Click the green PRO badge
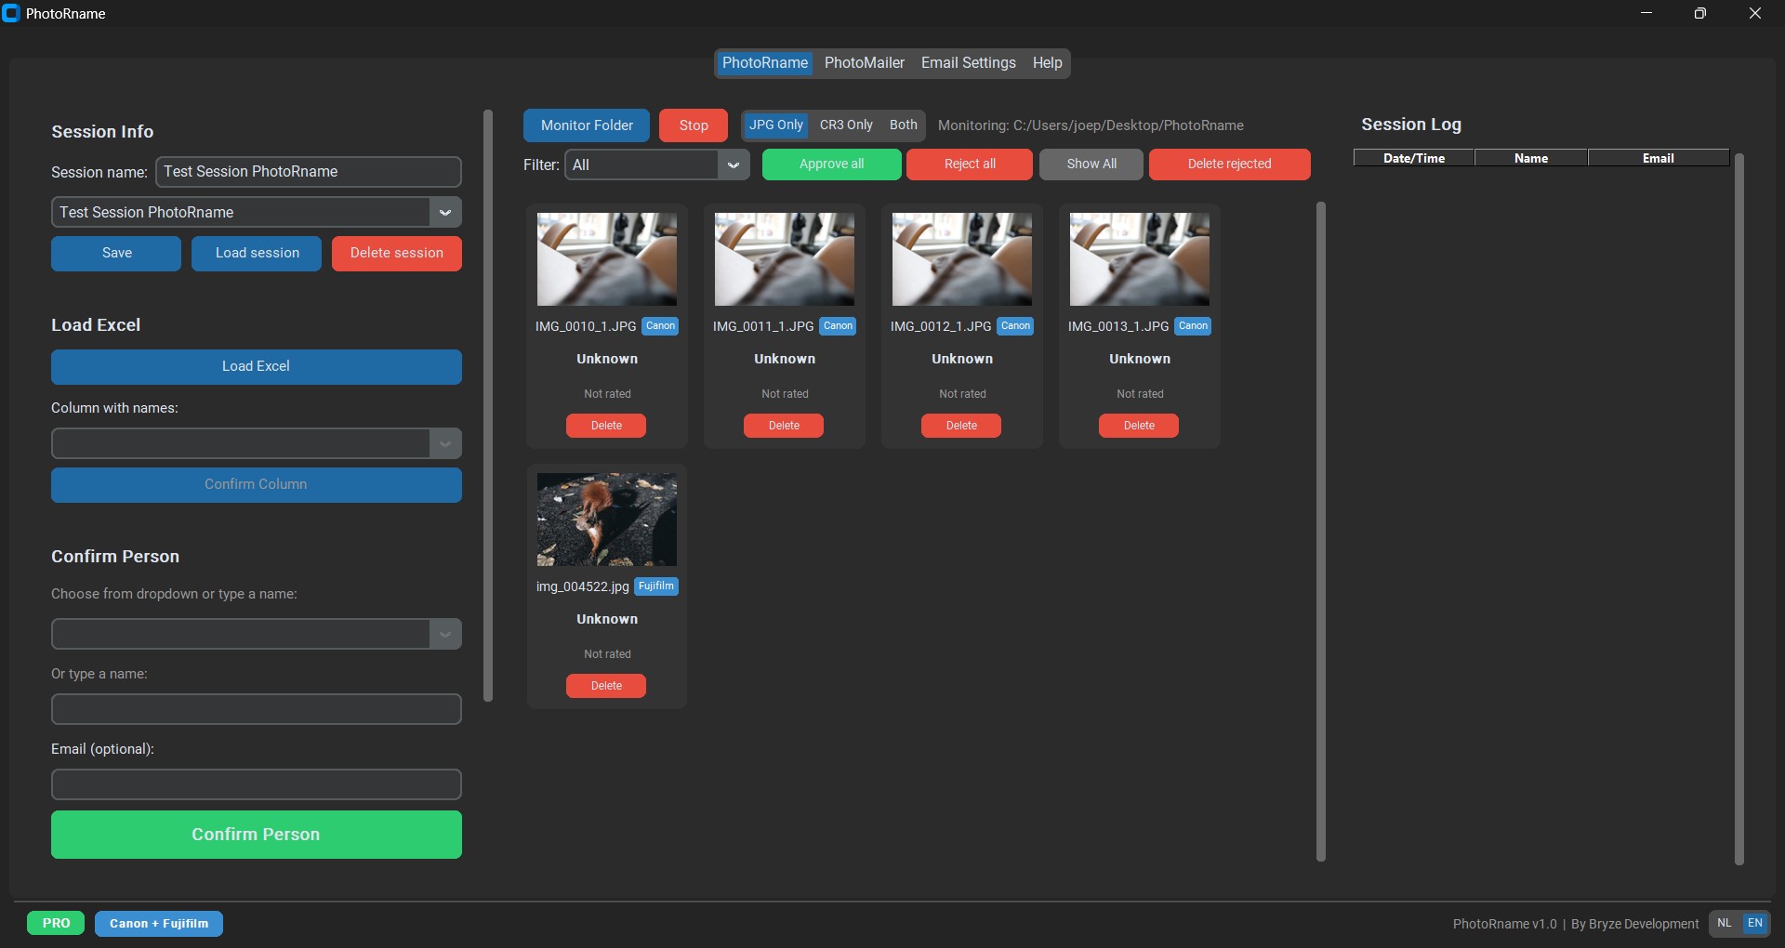 coord(56,923)
